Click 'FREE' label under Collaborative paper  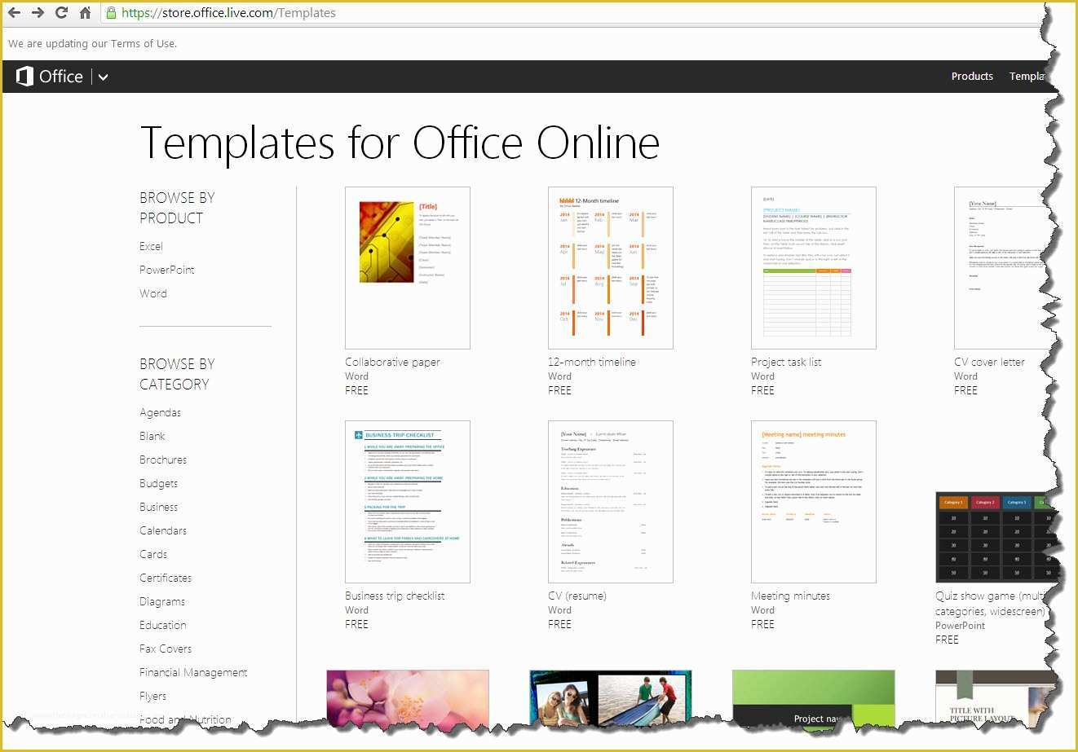(x=356, y=390)
